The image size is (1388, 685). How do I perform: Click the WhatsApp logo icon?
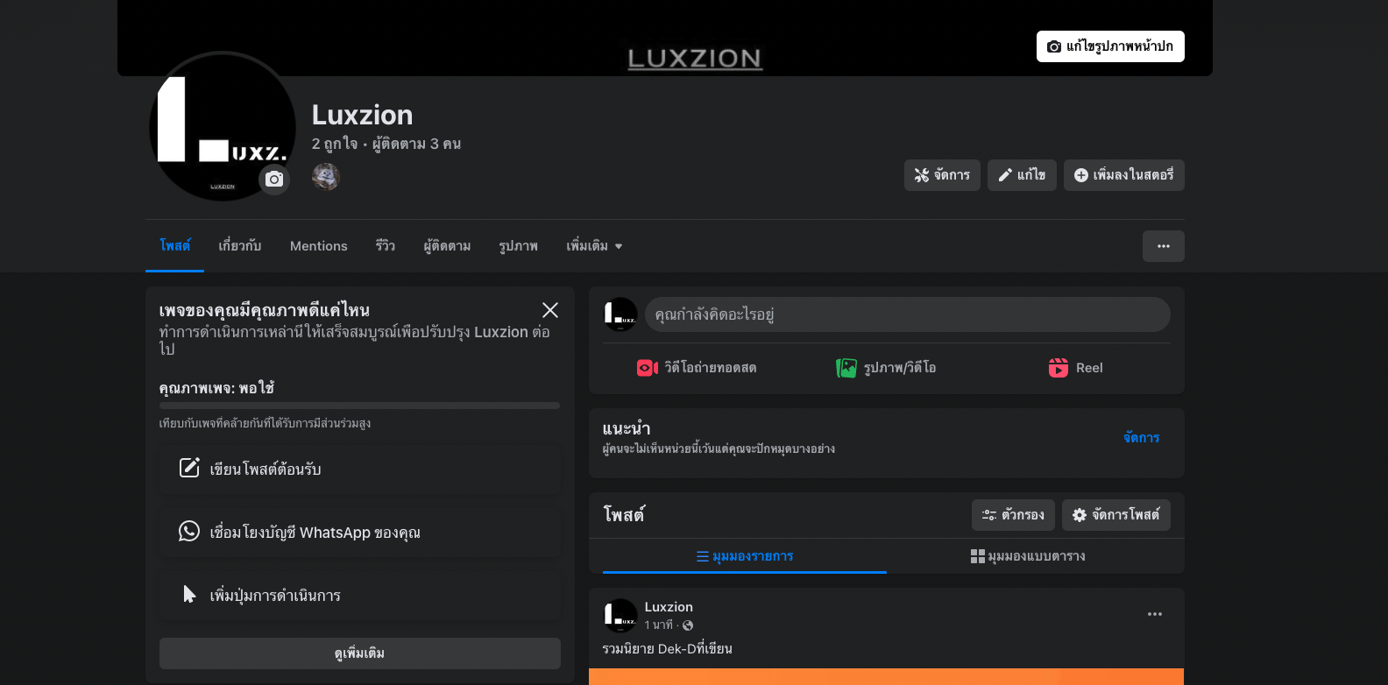coord(189,531)
